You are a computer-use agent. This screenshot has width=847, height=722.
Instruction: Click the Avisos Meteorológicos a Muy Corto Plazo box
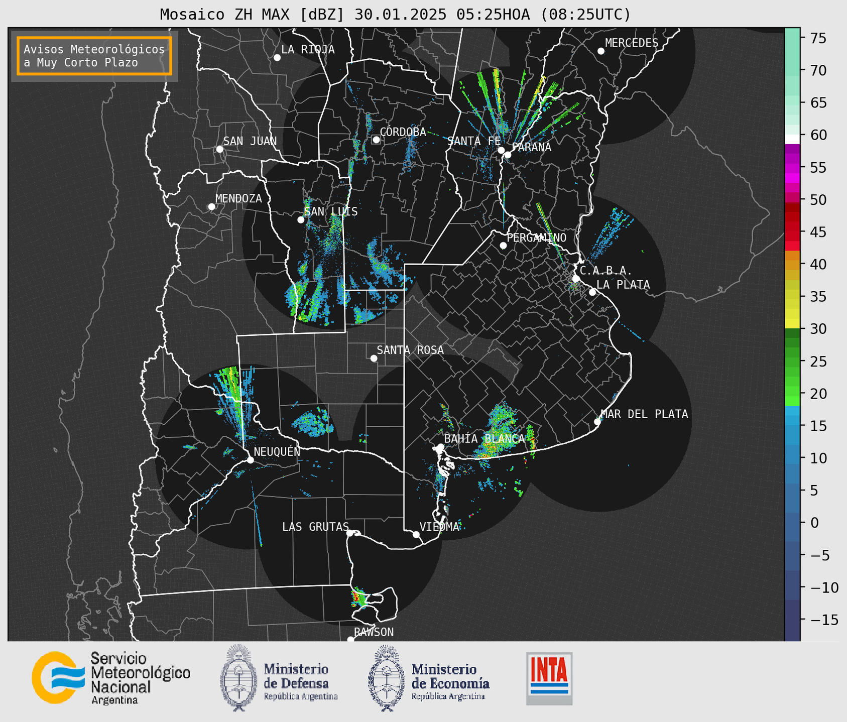coord(94,56)
